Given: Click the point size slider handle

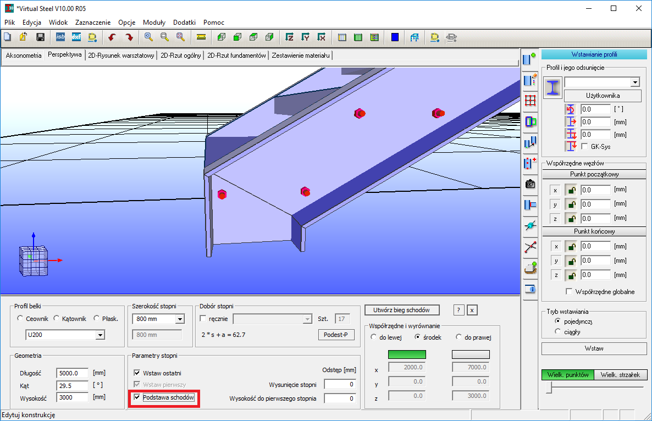Looking at the screenshot, I should click(548, 388).
